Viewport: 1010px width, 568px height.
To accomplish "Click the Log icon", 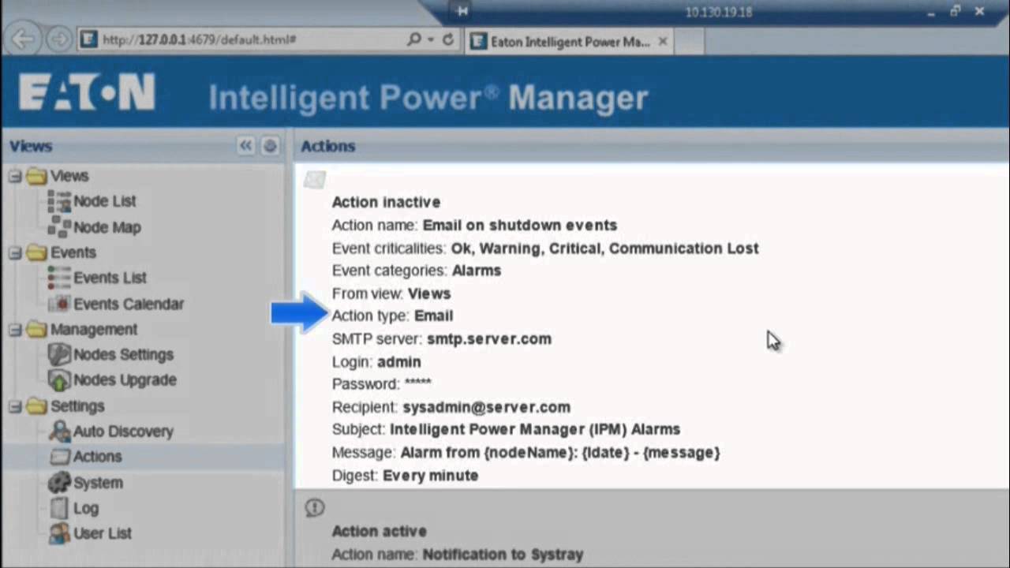I will (59, 508).
